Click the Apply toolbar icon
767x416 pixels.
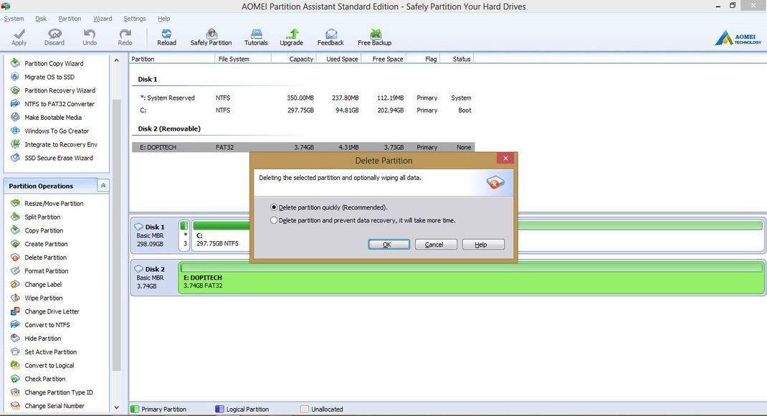[x=19, y=36]
